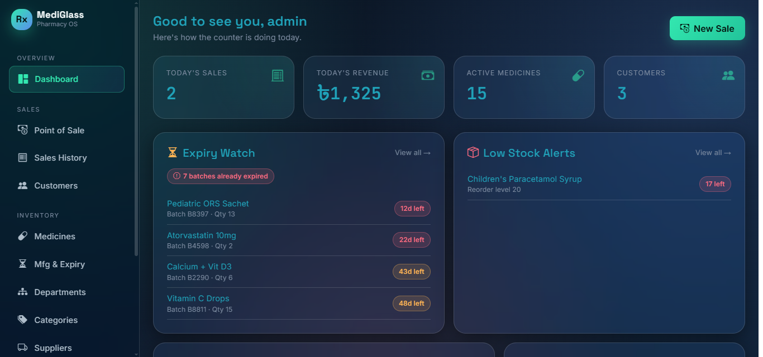763x357 pixels.
Task: Click the 43d left badge
Action: [412, 272]
